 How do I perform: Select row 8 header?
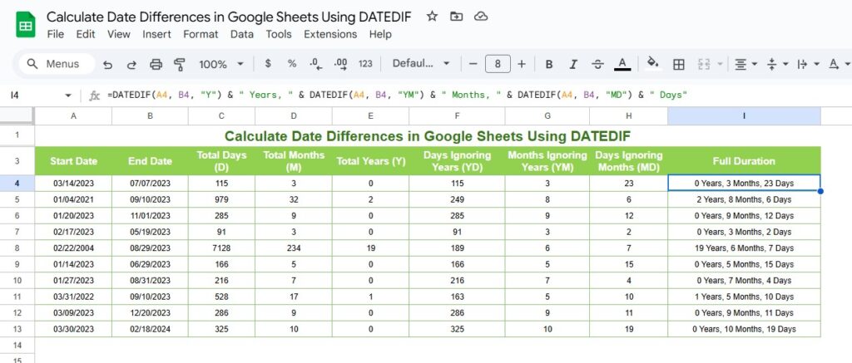click(x=17, y=248)
